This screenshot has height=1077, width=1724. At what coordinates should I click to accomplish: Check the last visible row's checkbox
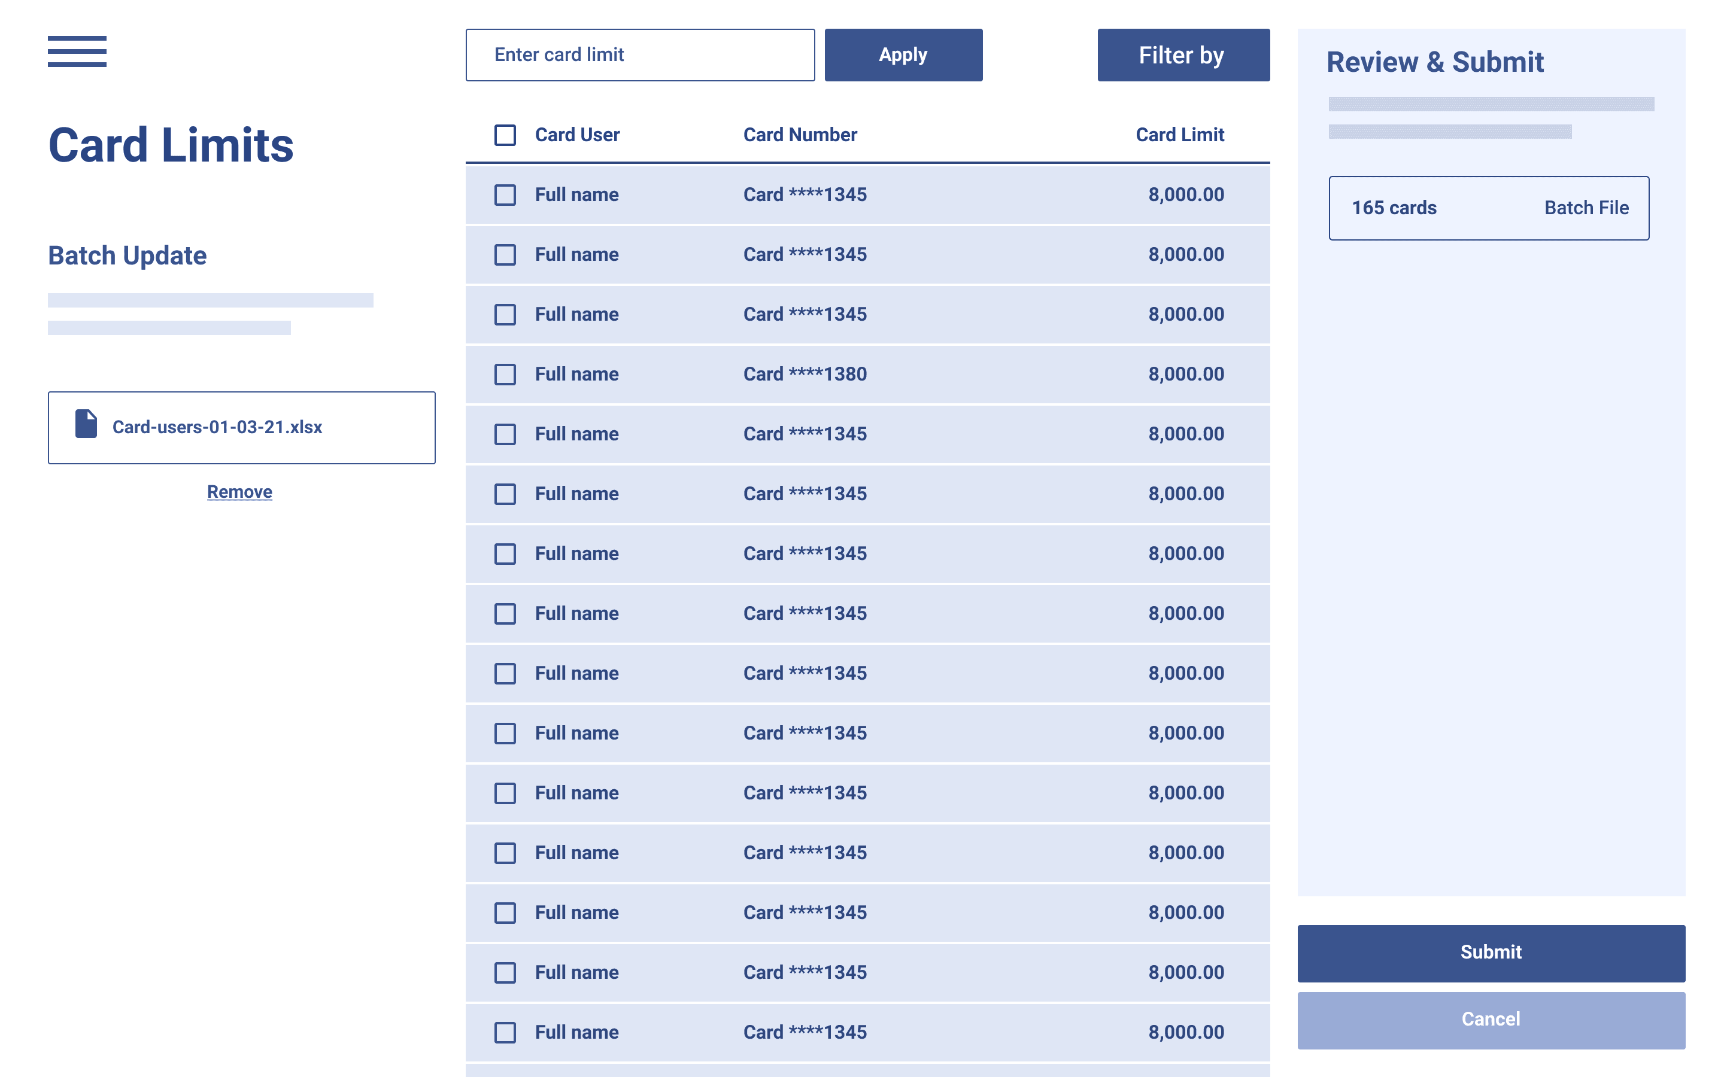pyautogui.click(x=505, y=1033)
